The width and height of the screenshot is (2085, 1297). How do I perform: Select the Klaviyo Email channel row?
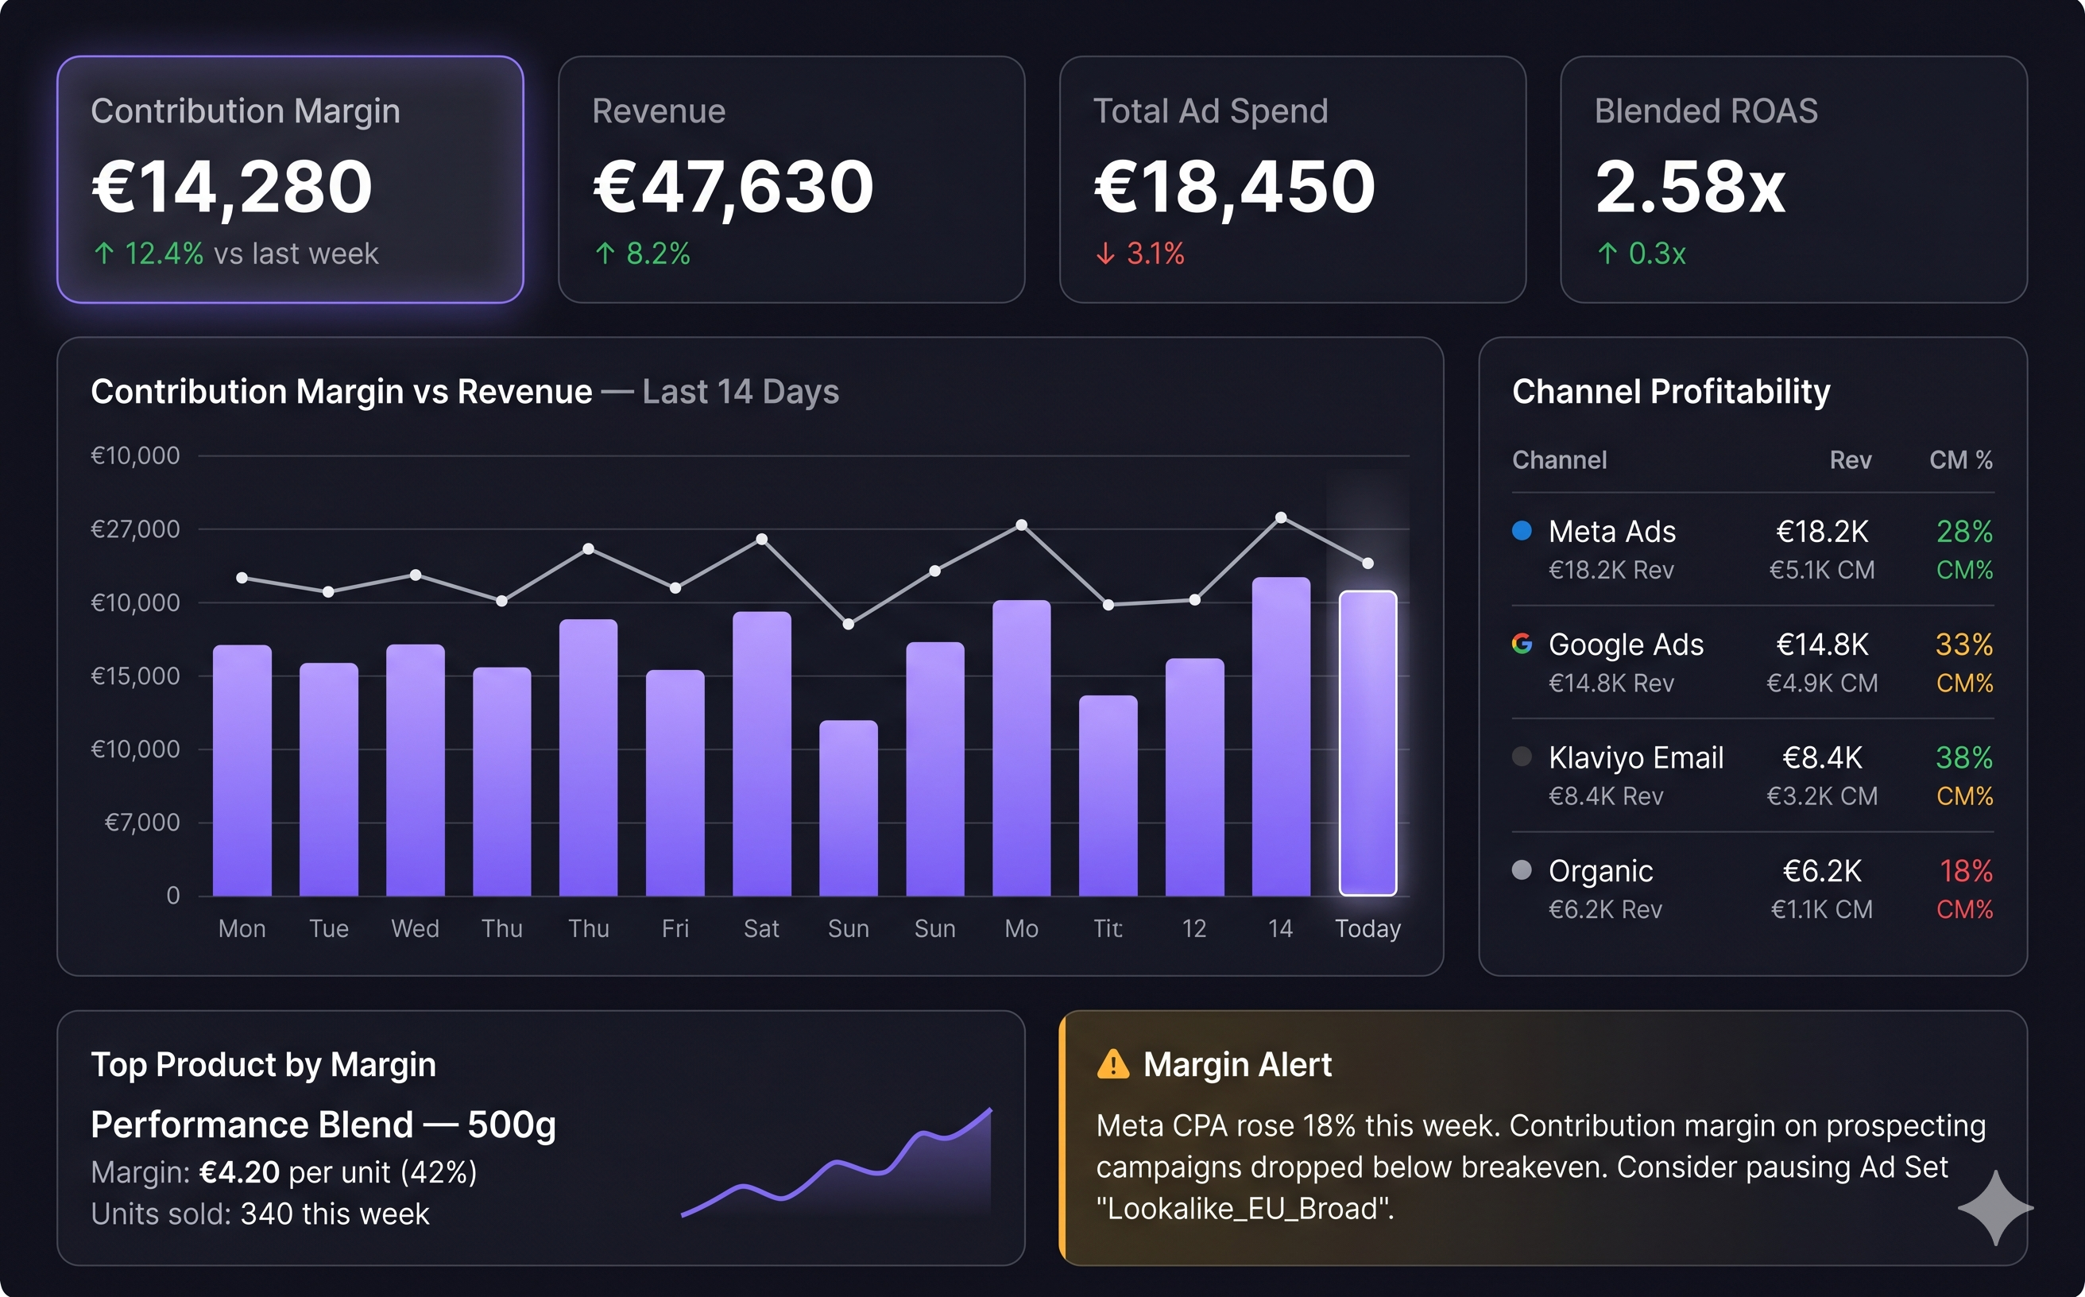[1752, 776]
